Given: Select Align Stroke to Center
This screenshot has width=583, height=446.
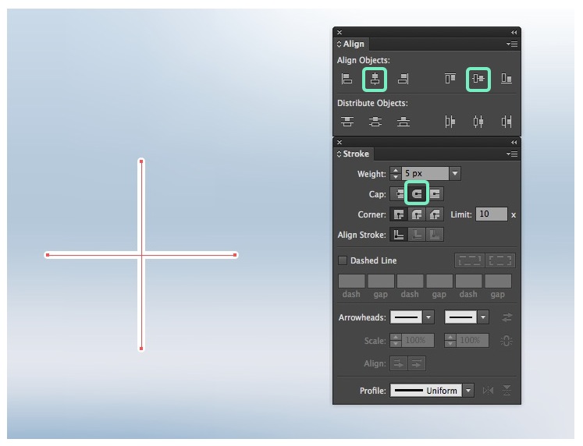Looking at the screenshot, I should [399, 235].
